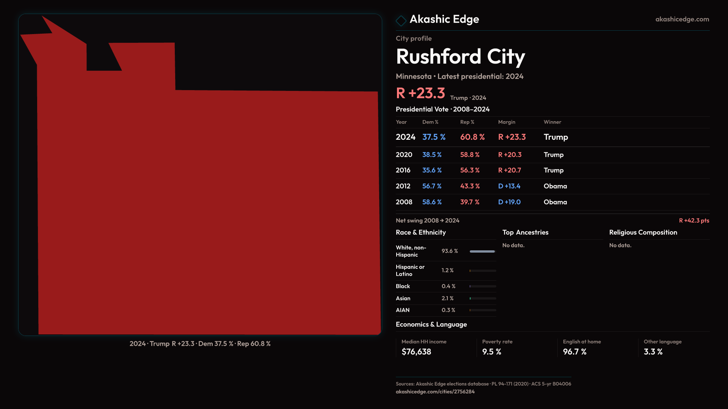Click the Winner column header
The width and height of the screenshot is (728, 409).
point(552,122)
